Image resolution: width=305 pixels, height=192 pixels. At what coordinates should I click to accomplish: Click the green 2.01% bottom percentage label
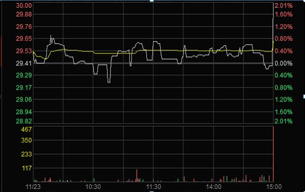coord(283,121)
